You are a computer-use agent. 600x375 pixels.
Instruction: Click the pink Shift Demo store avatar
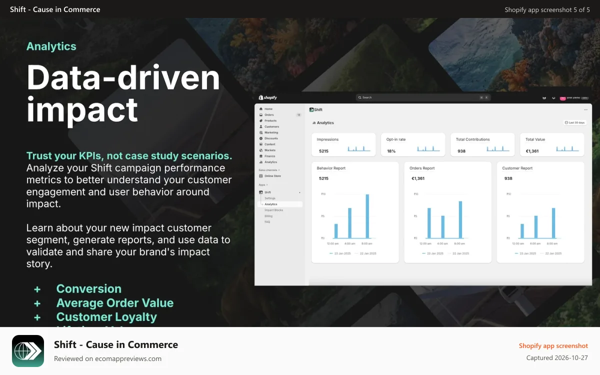pos(562,97)
